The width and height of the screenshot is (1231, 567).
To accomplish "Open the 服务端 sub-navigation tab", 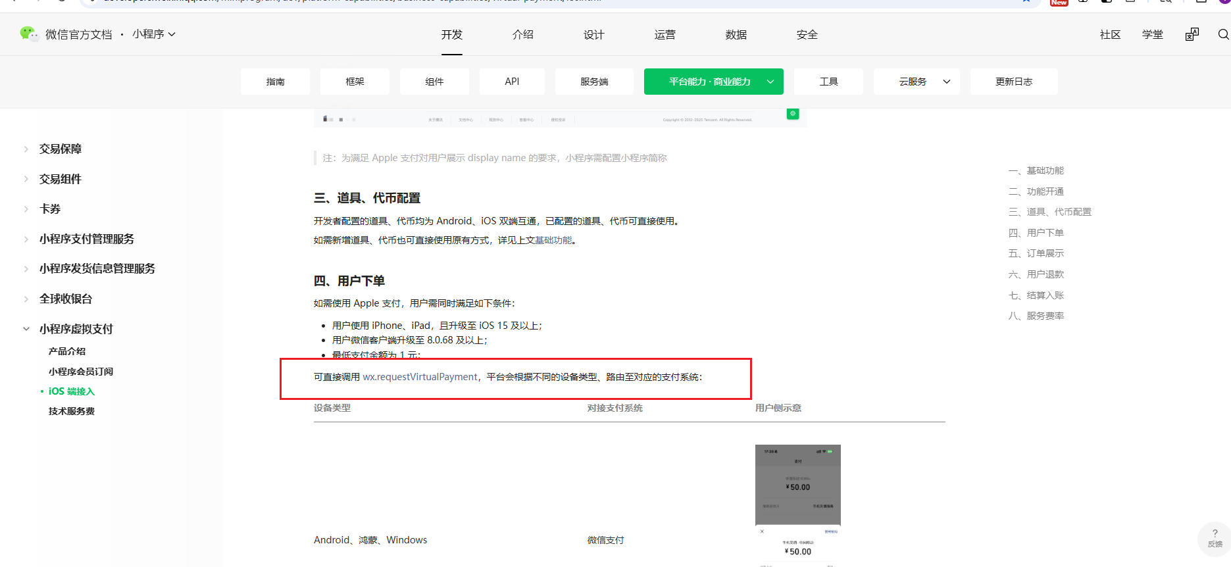I will point(594,82).
